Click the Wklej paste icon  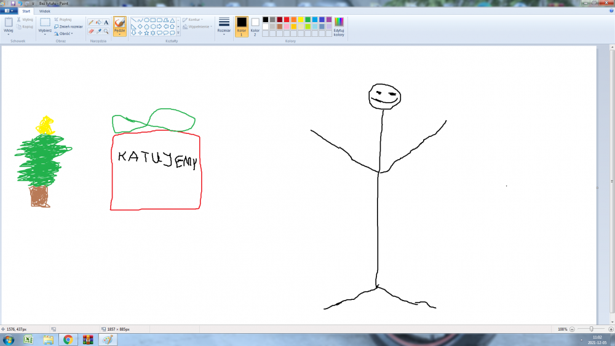(x=8, y=22)
